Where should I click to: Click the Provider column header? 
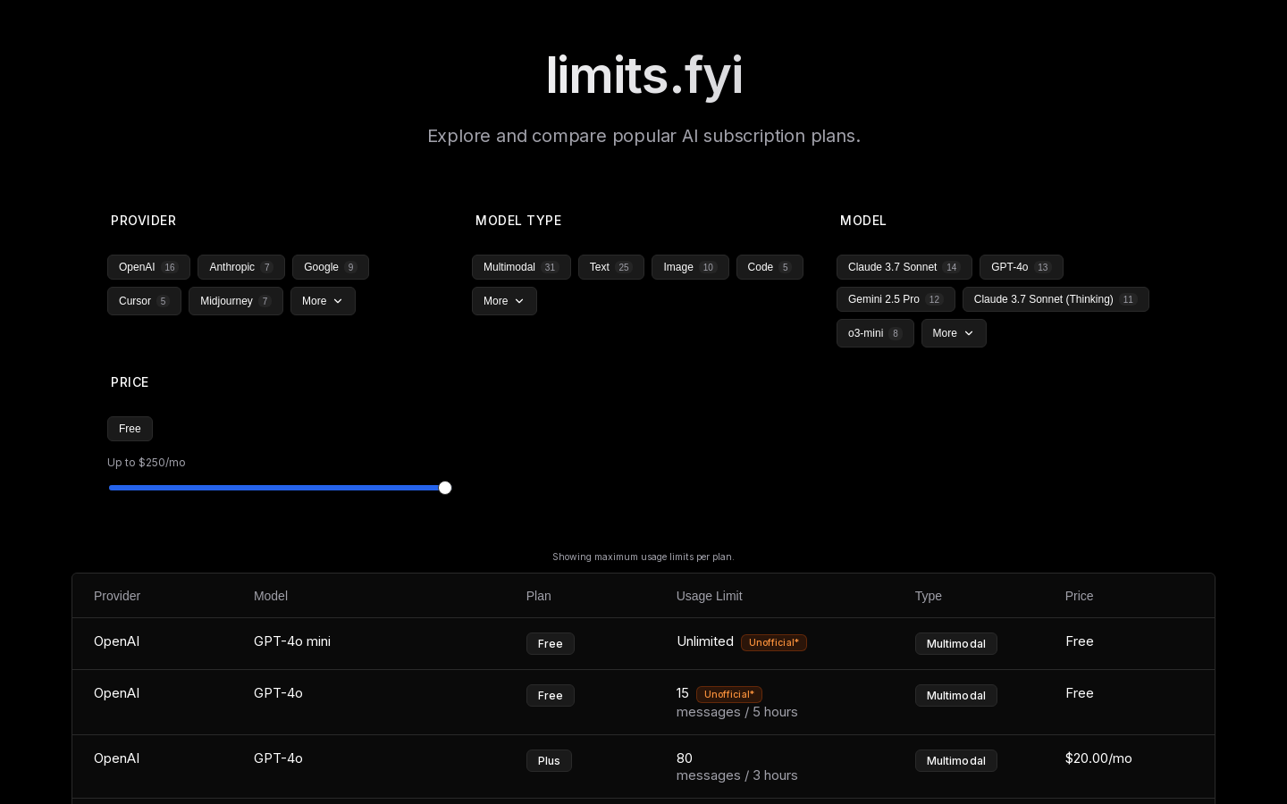click(x=117, y=596)
